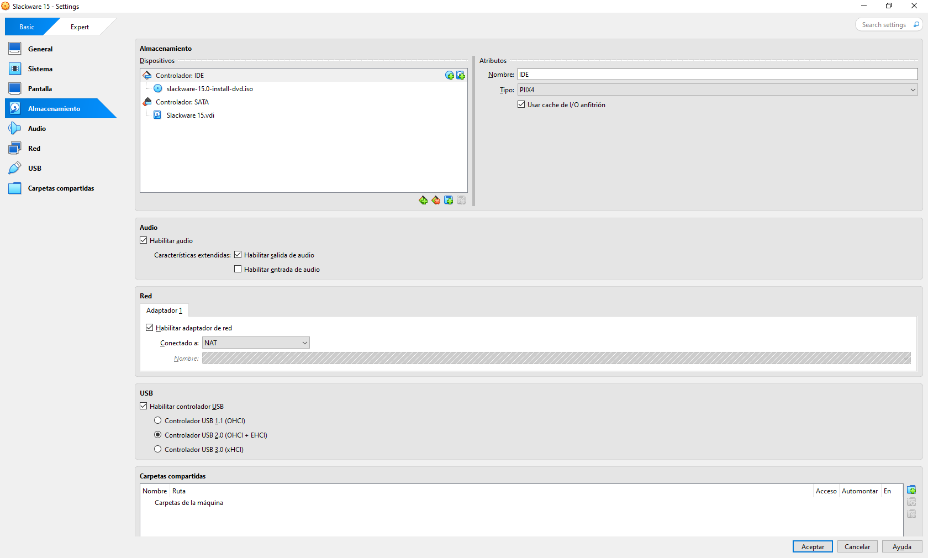The height and width of the screenshot is (558, 928).
Task: Click the VirtualBox app icon in the title bar
Action: click(6, 6)
